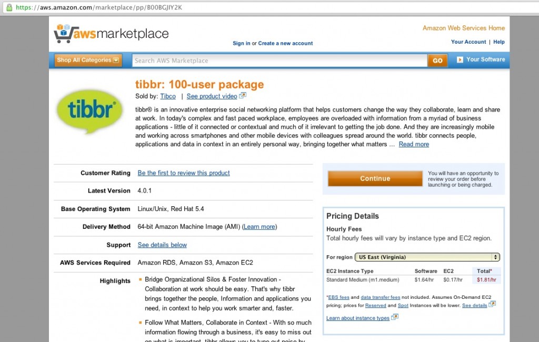Click external icon beside instance types link
Screen dimensions: 539x342
(x=395, y=317)
